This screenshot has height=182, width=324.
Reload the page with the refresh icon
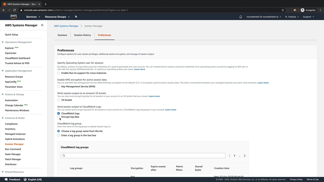tap(14, 10)
